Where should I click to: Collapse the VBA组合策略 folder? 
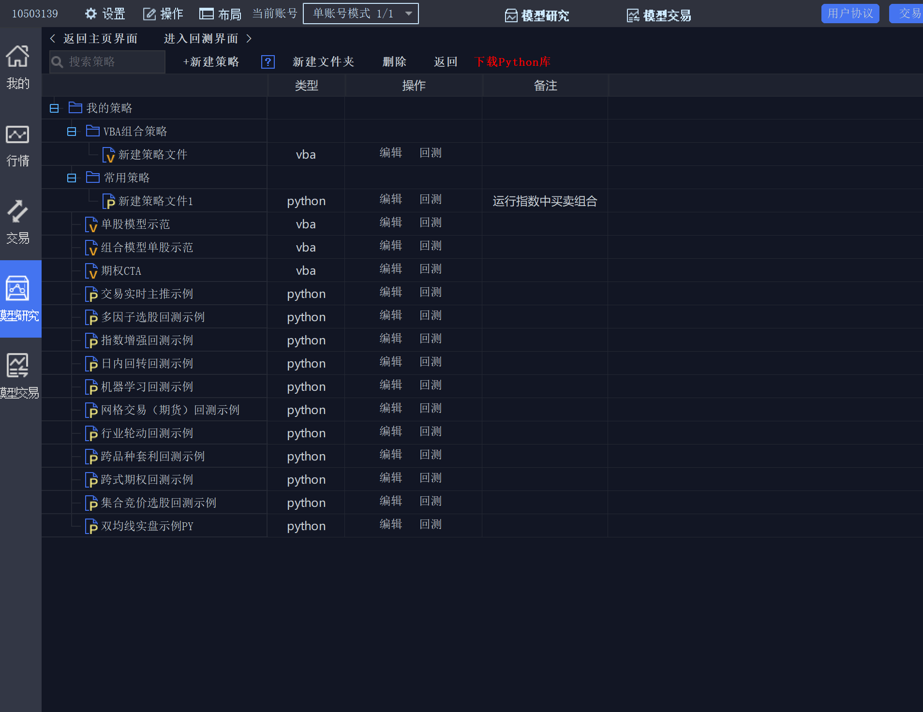72,132
